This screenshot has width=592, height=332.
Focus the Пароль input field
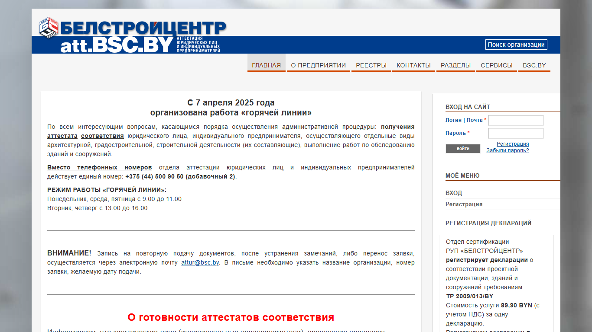(516, 133)
